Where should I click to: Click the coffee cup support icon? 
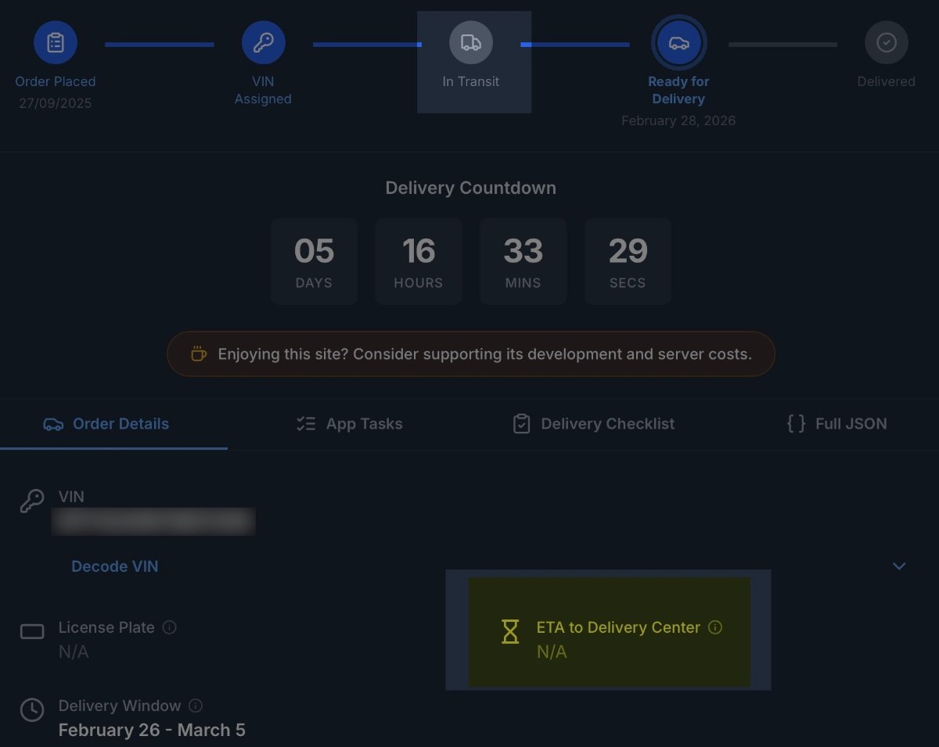[199, 354]
